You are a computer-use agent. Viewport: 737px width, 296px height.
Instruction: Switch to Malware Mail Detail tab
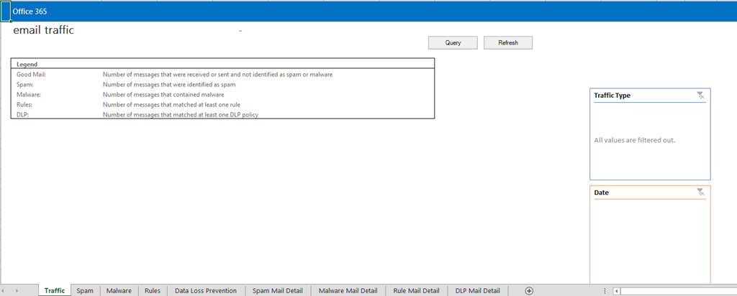348,291
